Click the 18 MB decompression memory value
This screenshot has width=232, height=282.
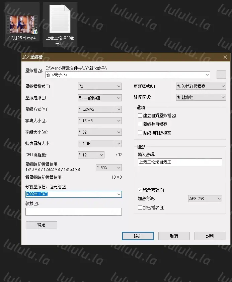click(117, 177)
